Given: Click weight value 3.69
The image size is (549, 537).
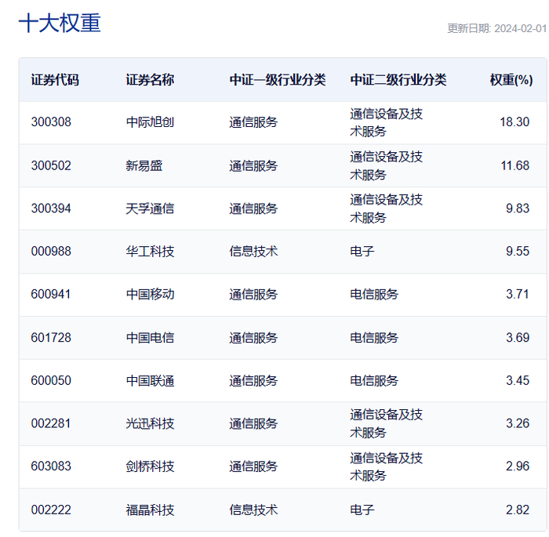Looking at the screenshot, I should (x=518, y=337).
